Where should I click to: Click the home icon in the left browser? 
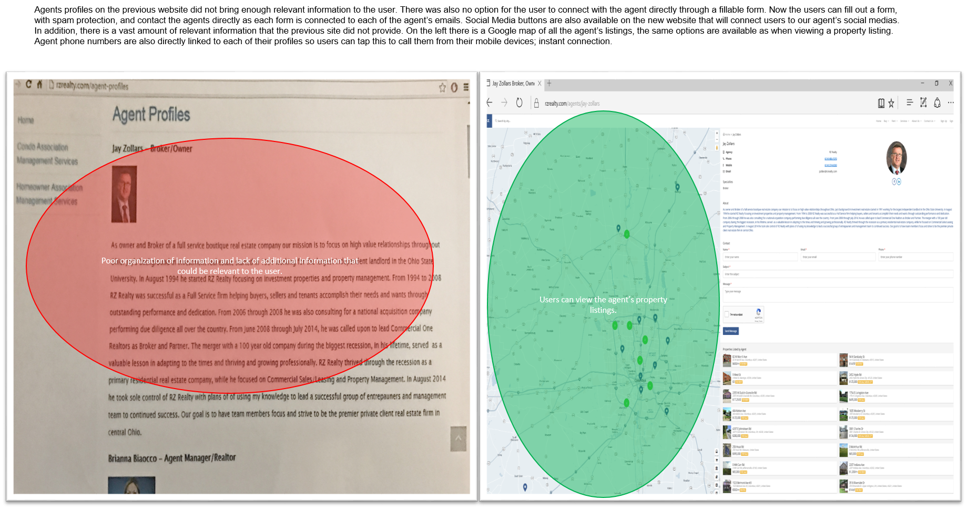click(x=39, y=84)
